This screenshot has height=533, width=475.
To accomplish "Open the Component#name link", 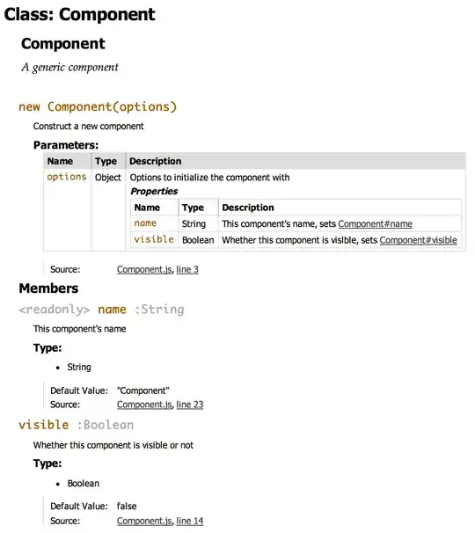I will click(x=375, y=224).
